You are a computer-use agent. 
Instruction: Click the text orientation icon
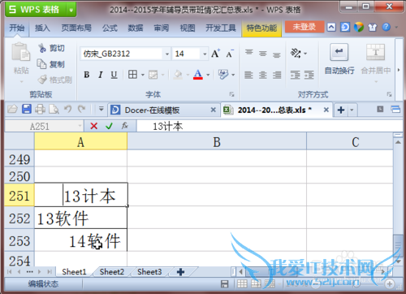tap(296, 53)
